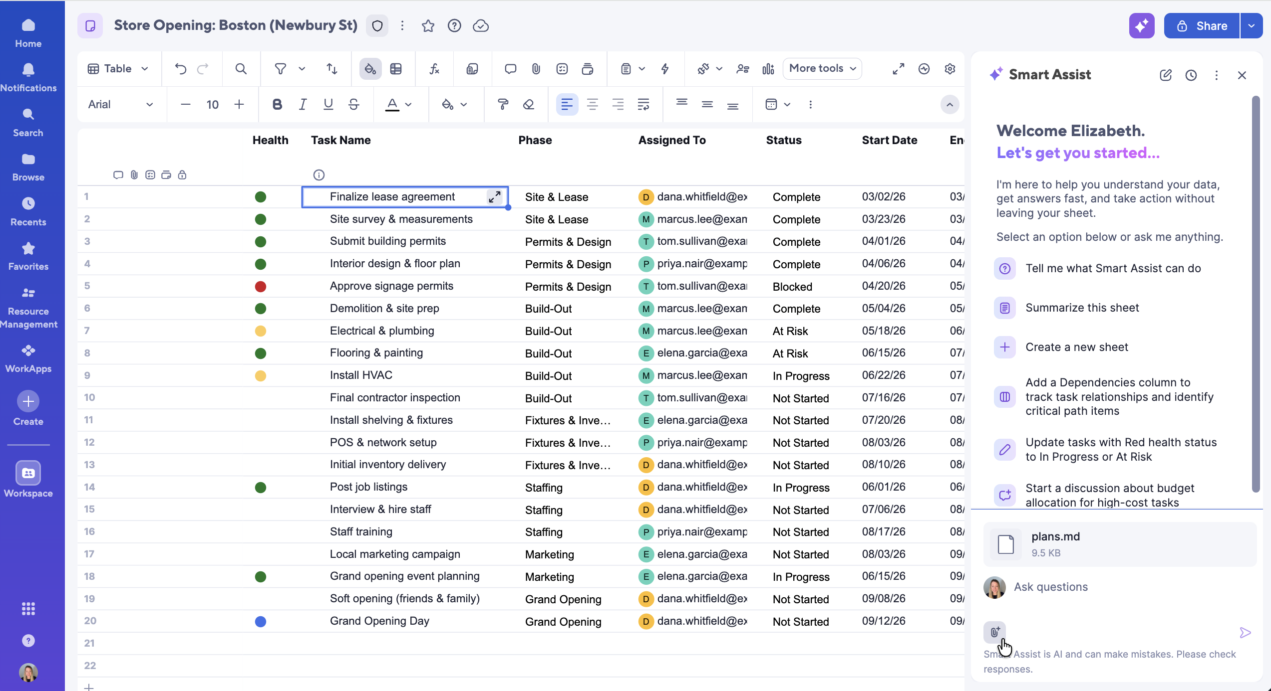The image size is (1271, 691).
Task: Click blue health dot for Grand Opening Day
Action: tap(261, 622)
